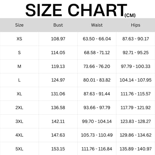
Task: Click the XS size row label
Action: pos(19,39)
